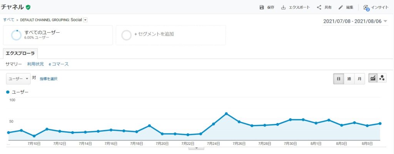The height and width of the screenshot is (154, 394).
Task: Click + セグメントを追加 box
Action: (x=171, y=35)
